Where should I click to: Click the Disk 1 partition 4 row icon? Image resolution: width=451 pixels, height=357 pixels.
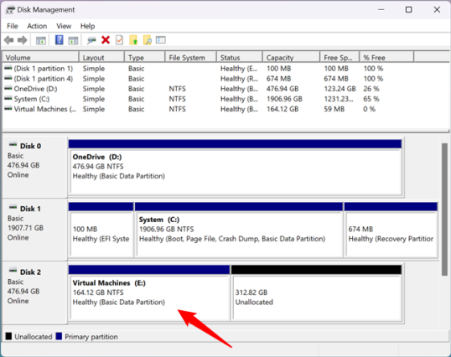(8, 78)
